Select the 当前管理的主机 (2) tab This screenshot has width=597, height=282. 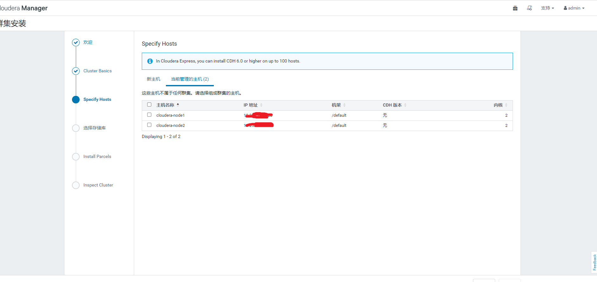pos(190,79)
